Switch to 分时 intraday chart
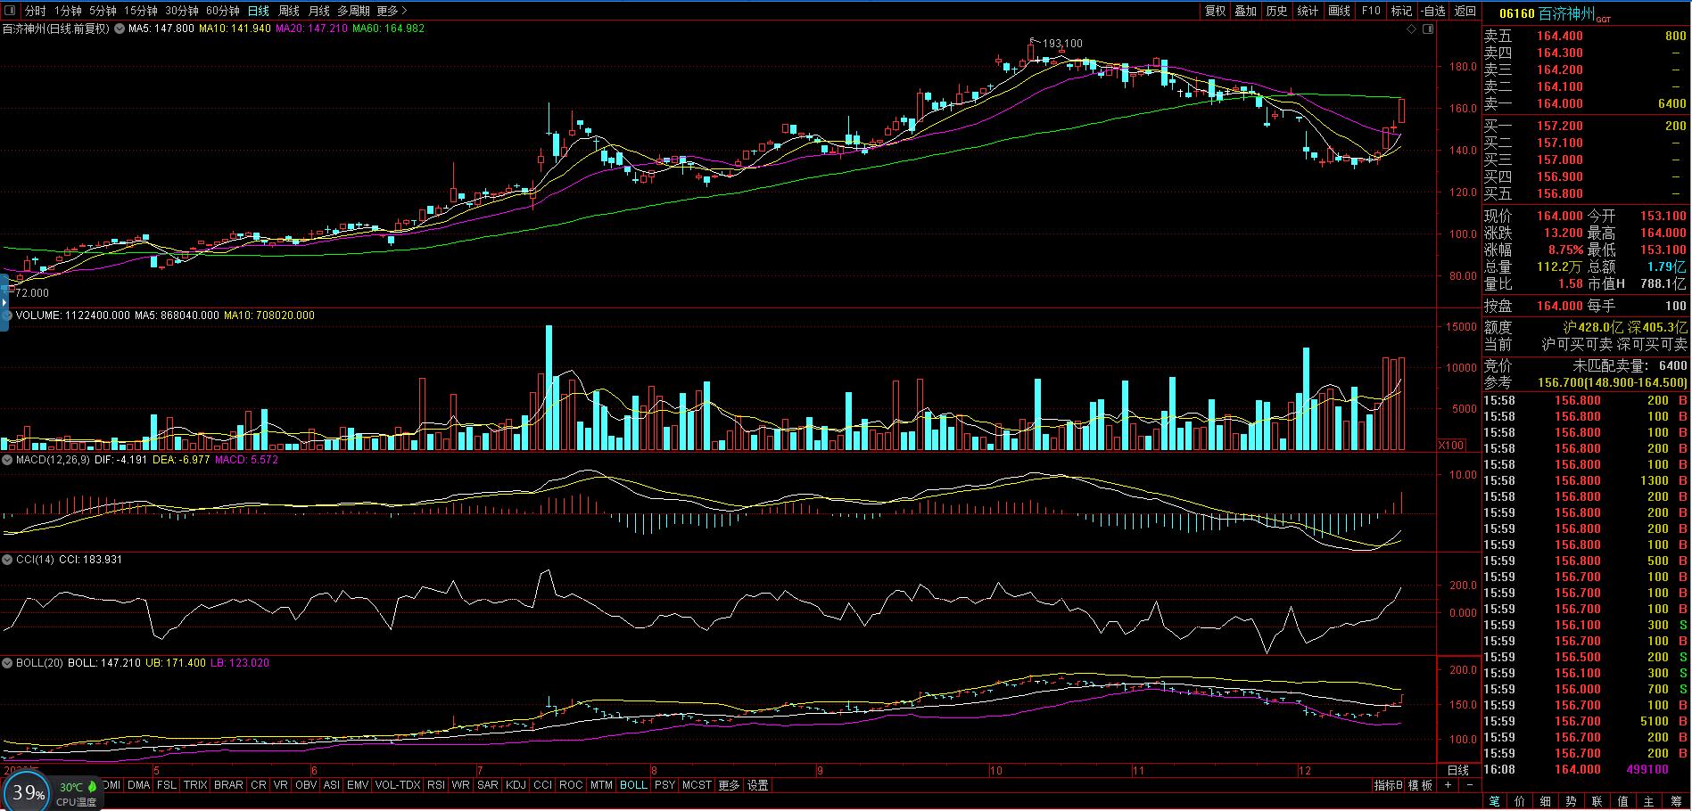Image resolution: width=1692 pixels, height=811 pixels. tap(35, 11)
